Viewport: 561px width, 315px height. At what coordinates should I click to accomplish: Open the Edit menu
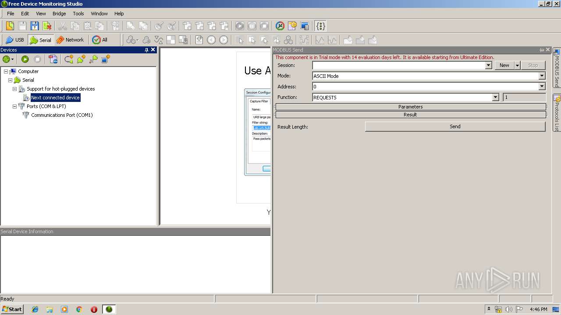coord(25,14)
